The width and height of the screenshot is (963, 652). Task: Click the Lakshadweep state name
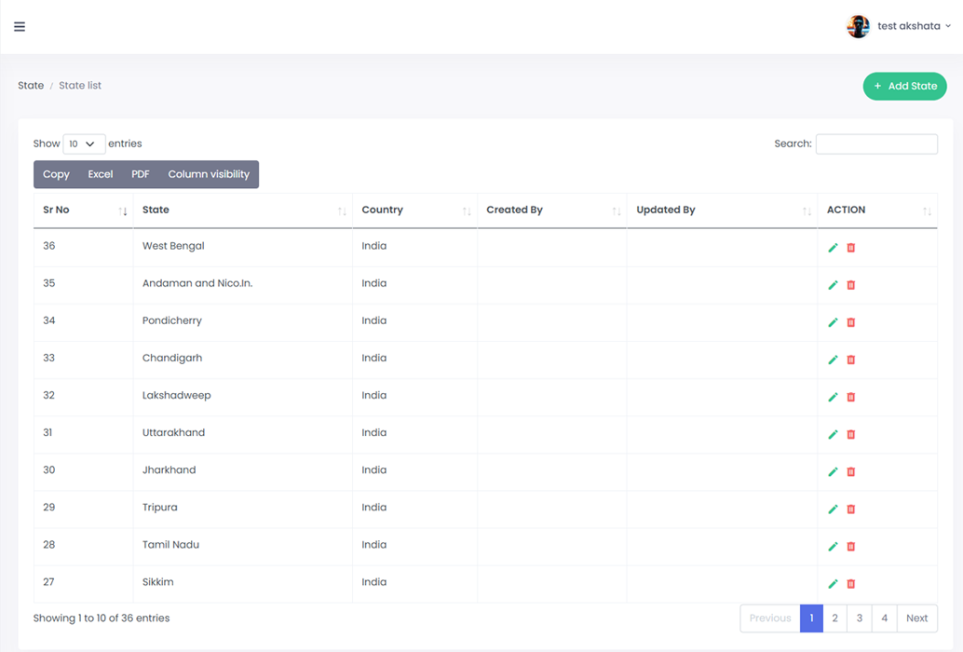pos(176,395)
